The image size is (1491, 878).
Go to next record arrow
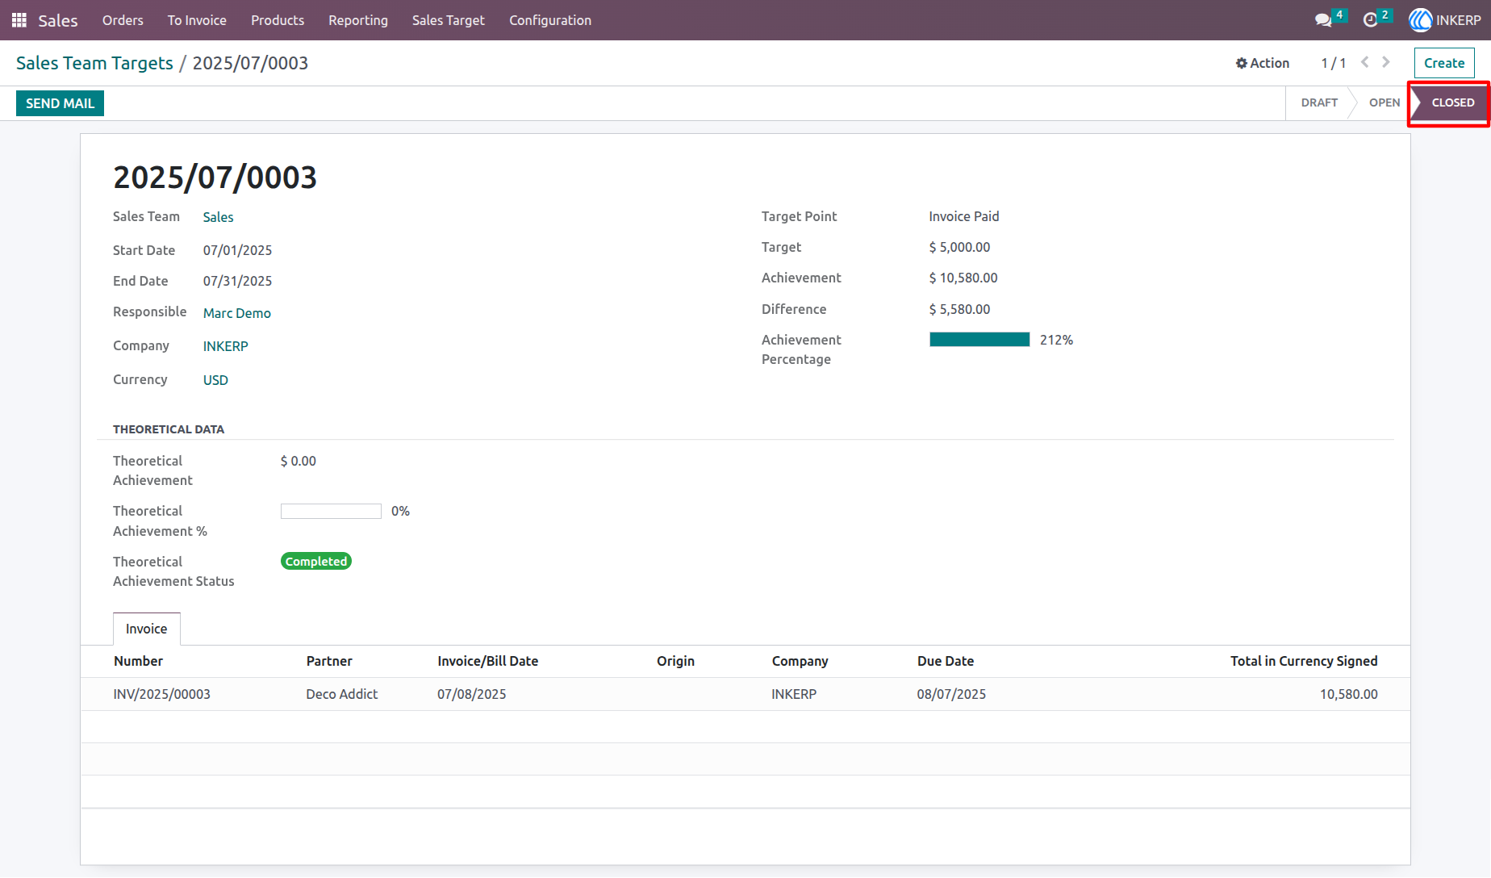coord(1386,62)
